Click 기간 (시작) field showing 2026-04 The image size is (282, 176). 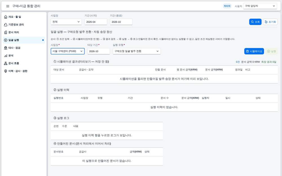[x=96, y=22]
